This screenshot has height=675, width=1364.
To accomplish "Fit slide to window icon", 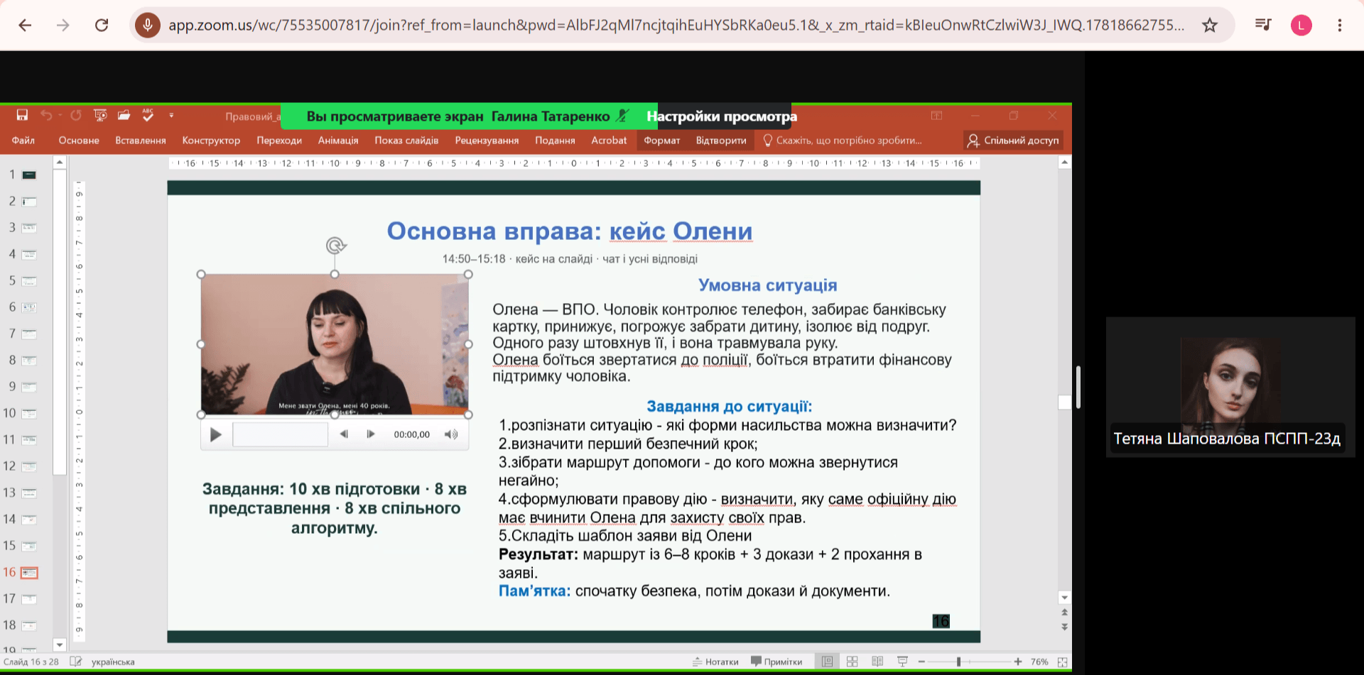I will point(1062,662).
